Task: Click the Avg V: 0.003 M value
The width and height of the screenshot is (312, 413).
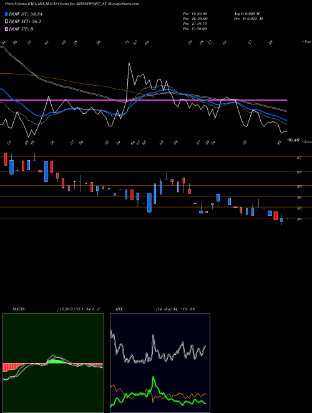Action: coord(246,14)
